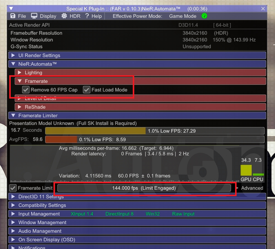Expand UI Render Settings section
The image size is (275, 249).
(x=137, y=55)
